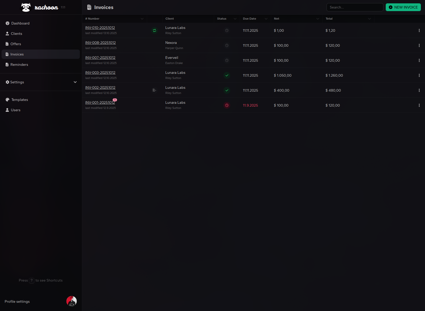Click the pending clock status for Nexora invoice
Viewport: 425px width, 311px height.
pyautogui.click(x=227, y=45)
